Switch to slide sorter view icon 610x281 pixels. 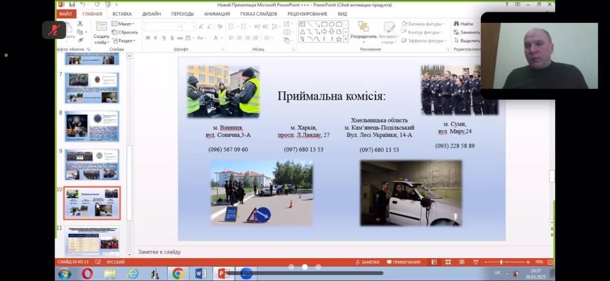click(447, 262)
